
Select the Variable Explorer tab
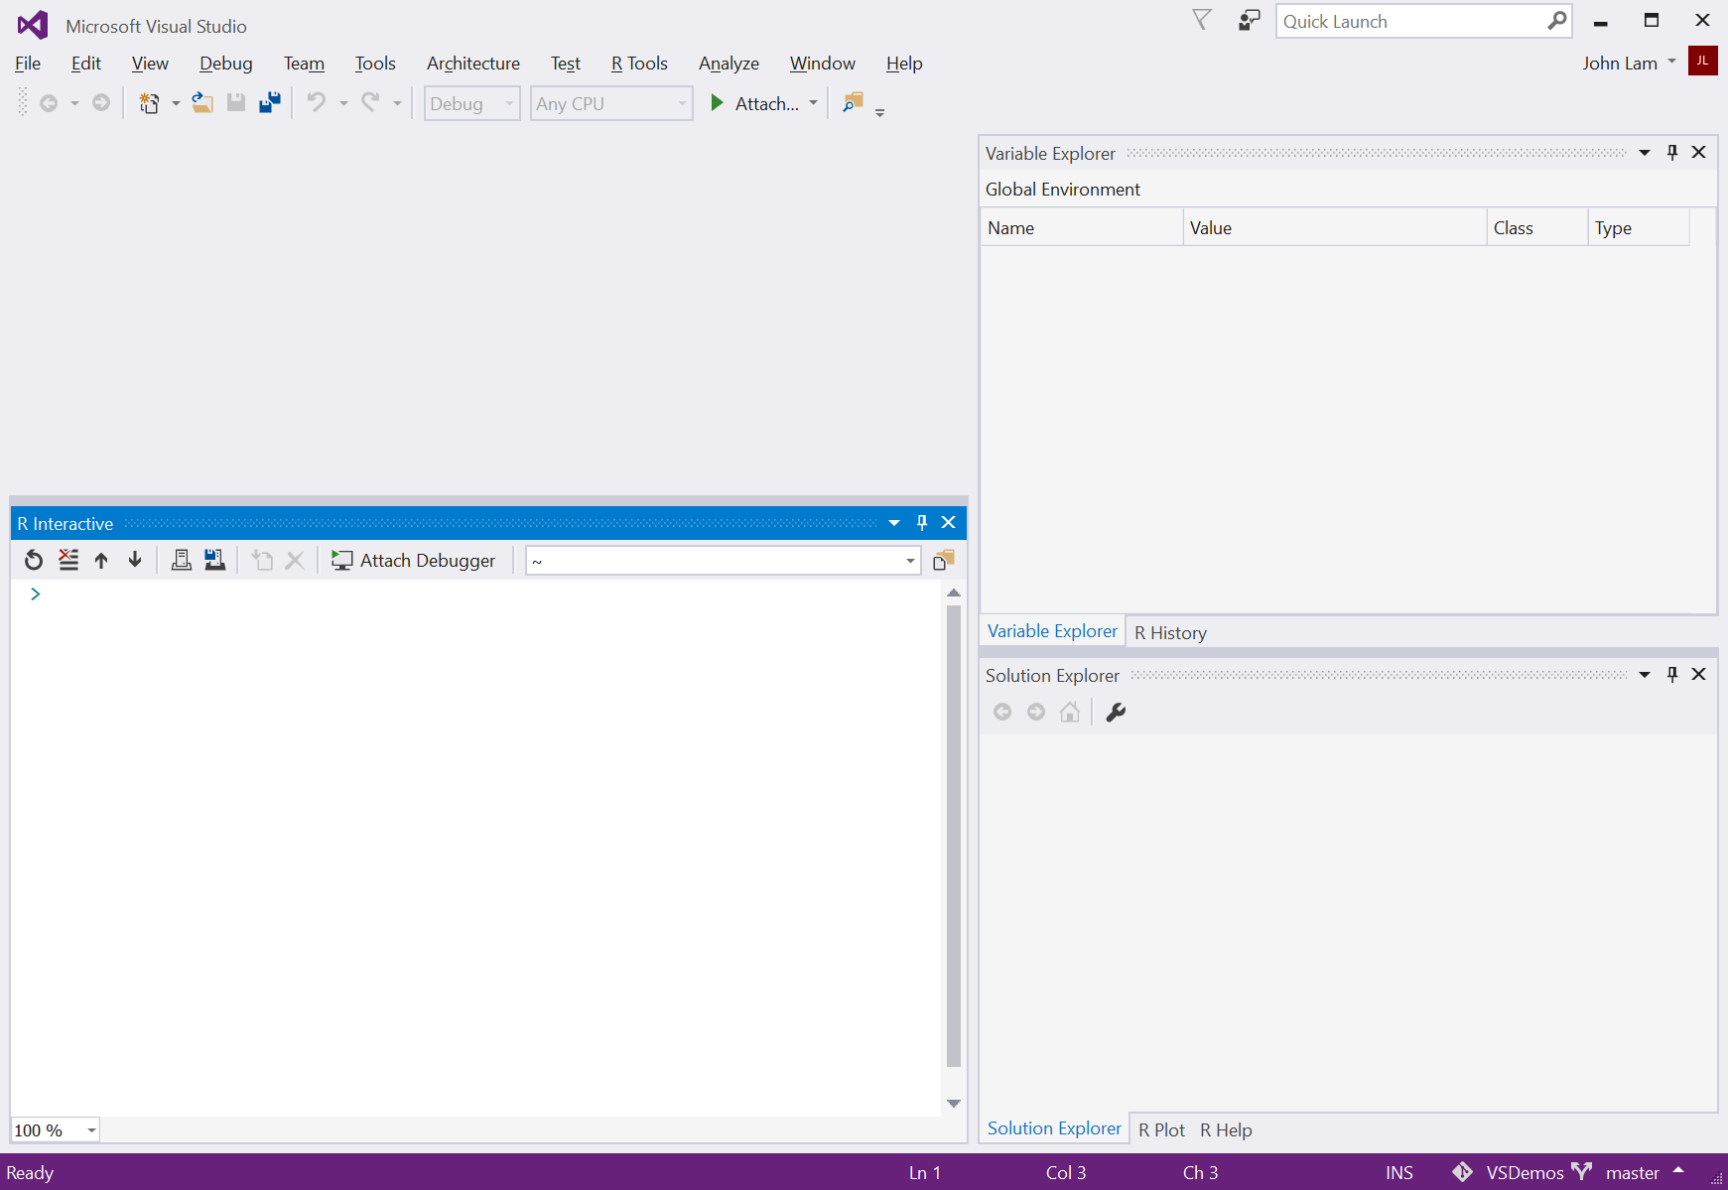tap(1052, 631)
